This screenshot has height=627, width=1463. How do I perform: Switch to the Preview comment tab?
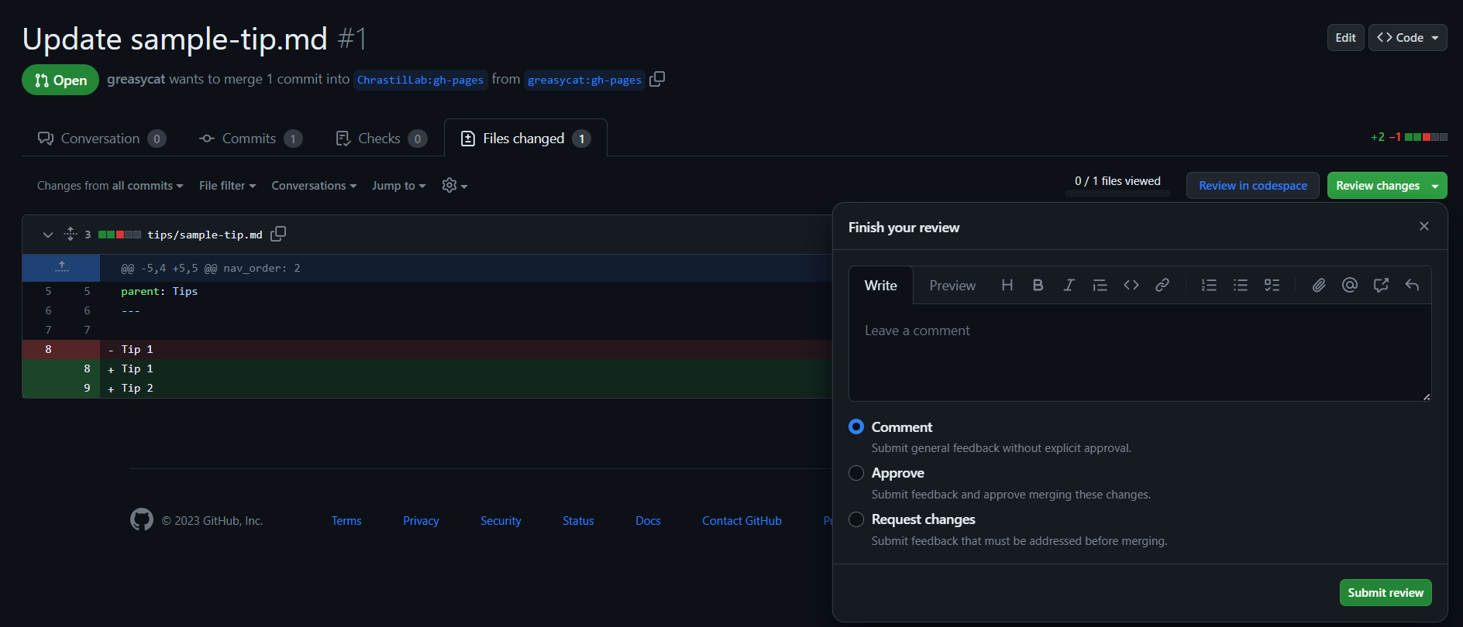(952, 285)
